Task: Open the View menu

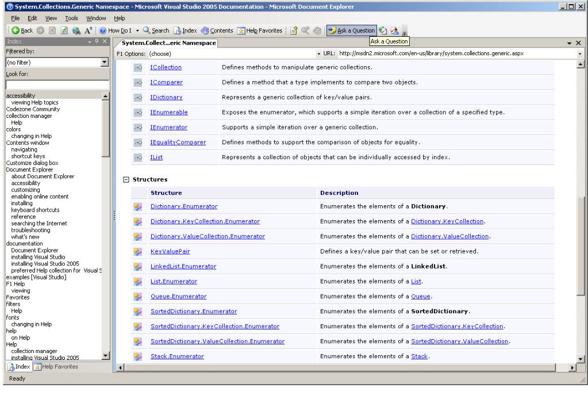Action: click(51, 18)
